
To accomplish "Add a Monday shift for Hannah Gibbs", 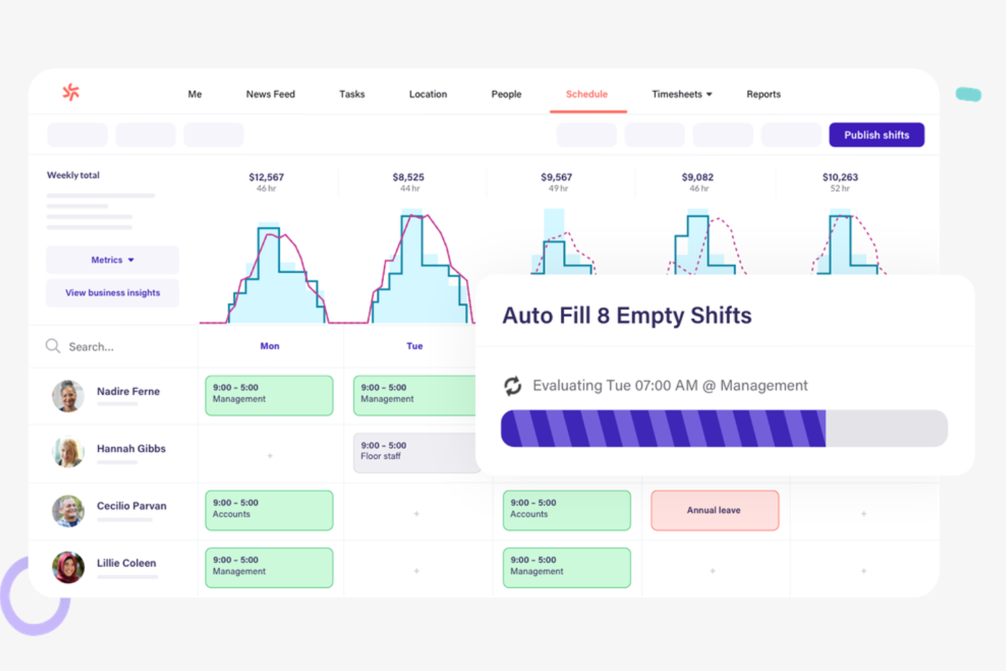I will pyautogui.click(x=269, y=455).
